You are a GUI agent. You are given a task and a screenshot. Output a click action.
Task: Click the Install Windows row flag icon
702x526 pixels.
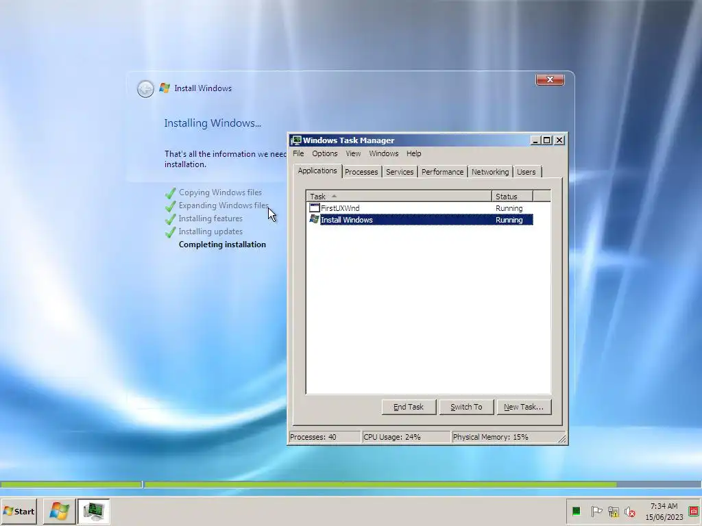point(314,220)
